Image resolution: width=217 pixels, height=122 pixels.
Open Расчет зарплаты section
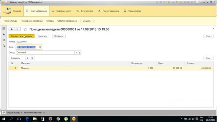tap(108, 11)
